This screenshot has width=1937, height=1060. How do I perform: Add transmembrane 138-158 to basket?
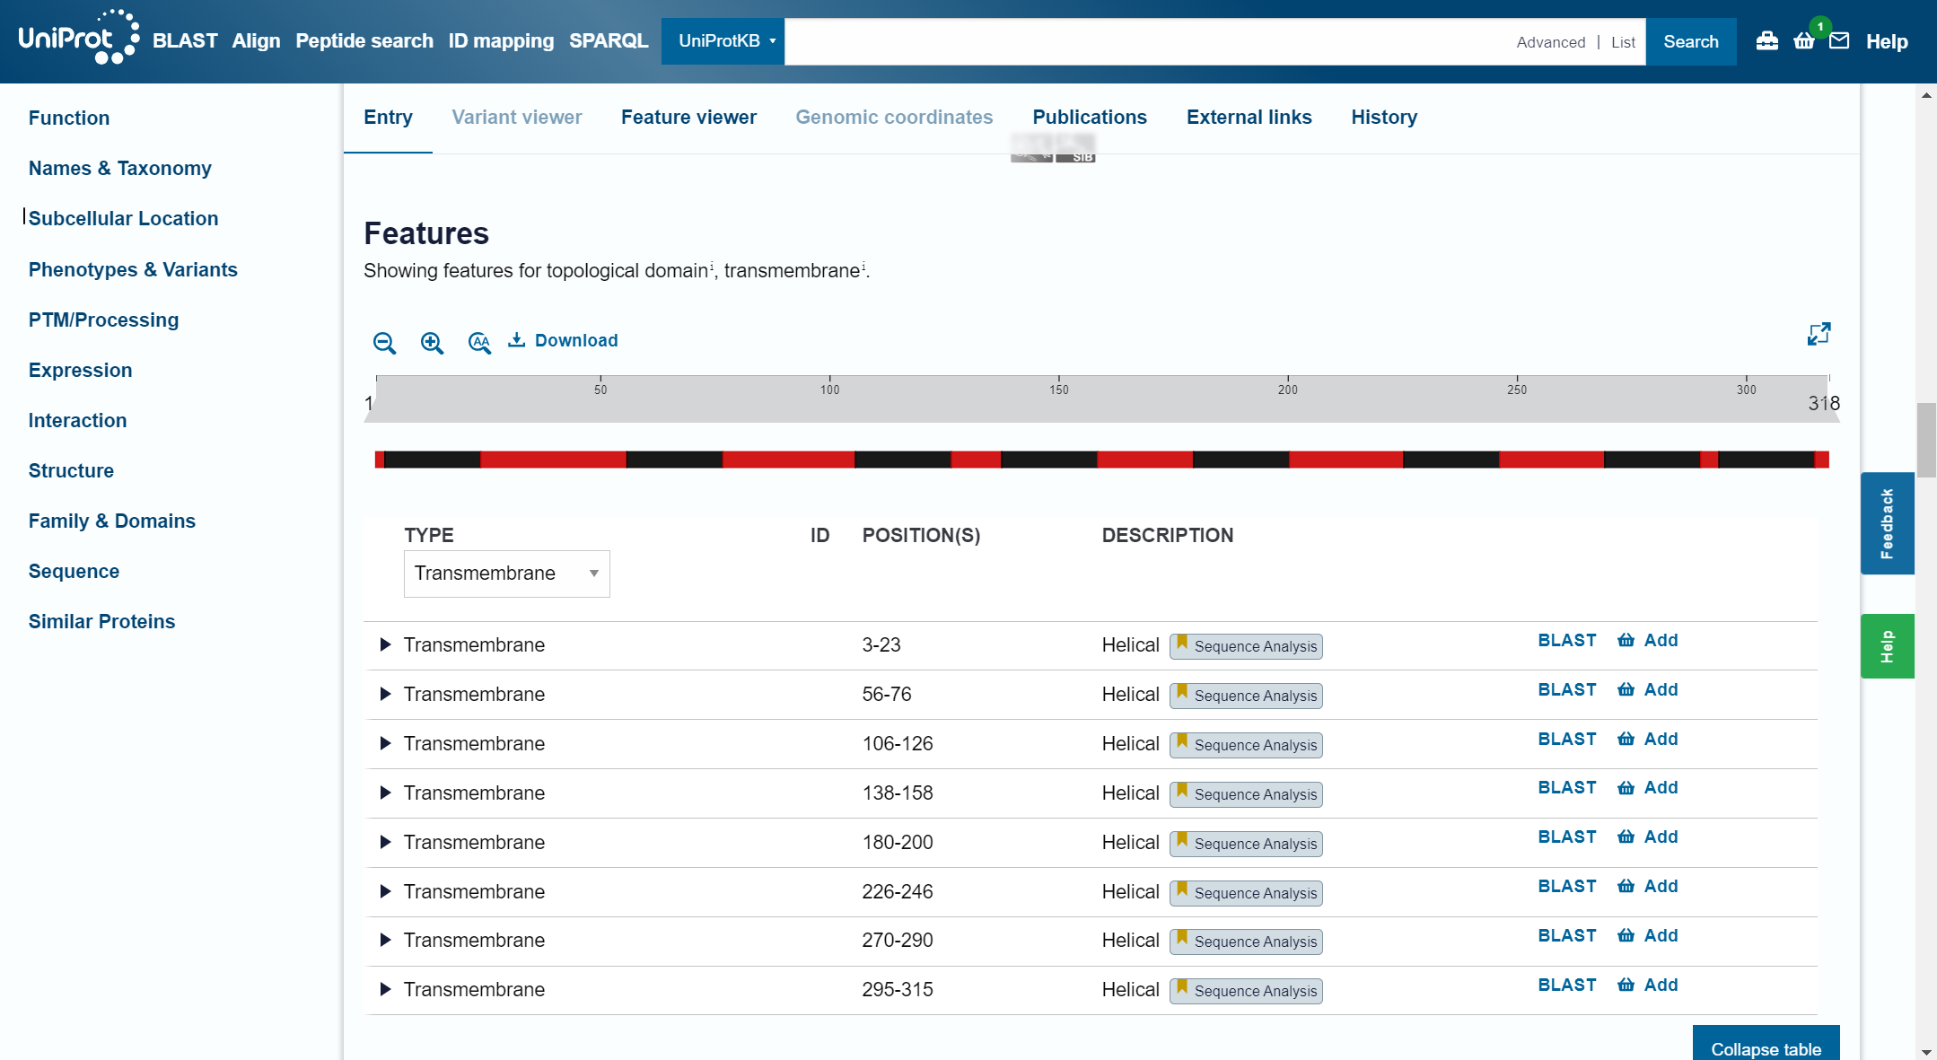[1648, 787]
